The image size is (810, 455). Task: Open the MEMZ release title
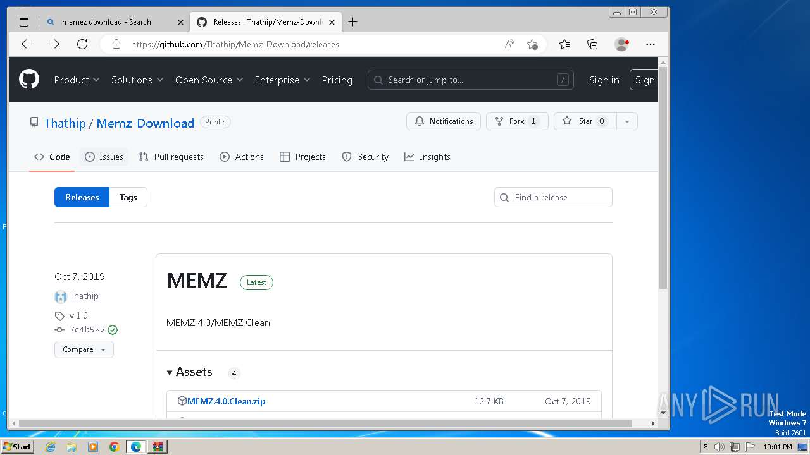tap(197, 281)
